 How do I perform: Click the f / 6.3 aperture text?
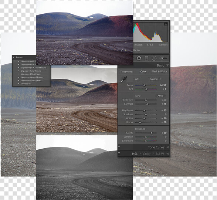click(x=150, y=45)
